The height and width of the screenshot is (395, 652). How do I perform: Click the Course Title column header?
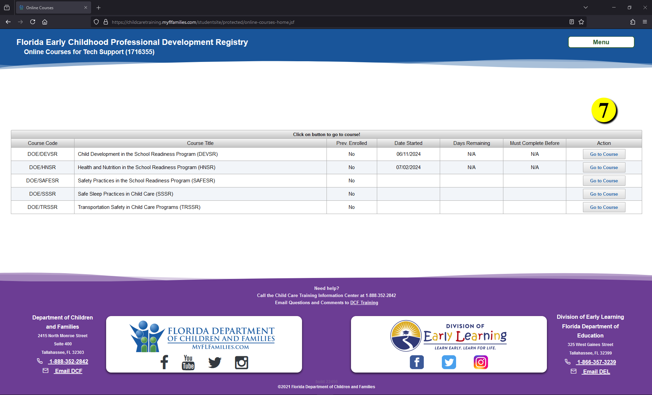click(200, 143)
